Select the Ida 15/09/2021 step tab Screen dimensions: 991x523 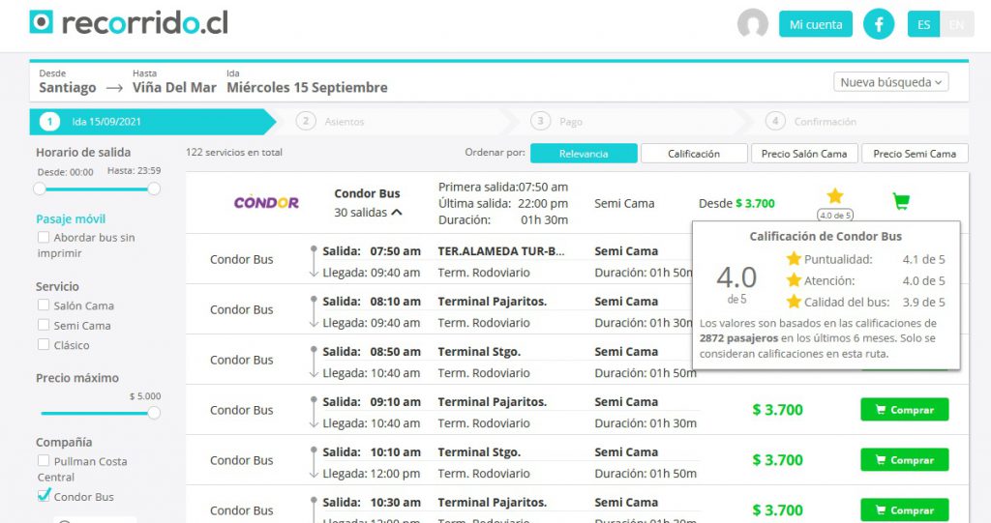click(152, 122)
